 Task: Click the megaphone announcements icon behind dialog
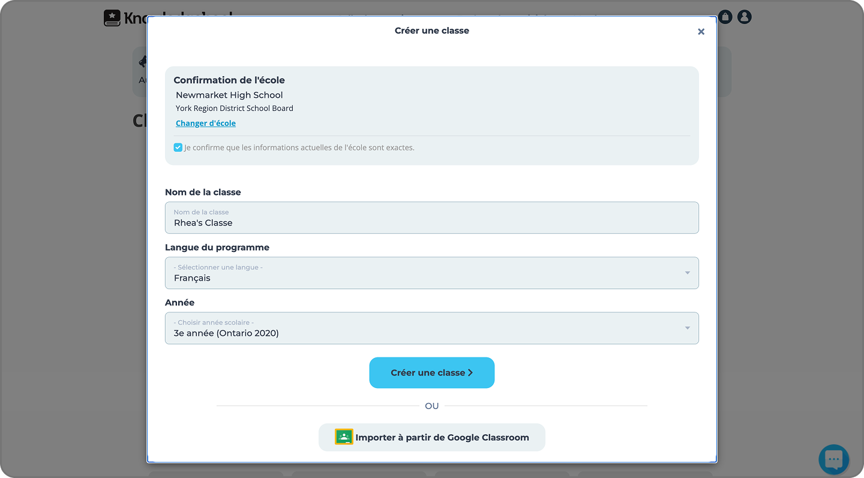tap(143, 62)
